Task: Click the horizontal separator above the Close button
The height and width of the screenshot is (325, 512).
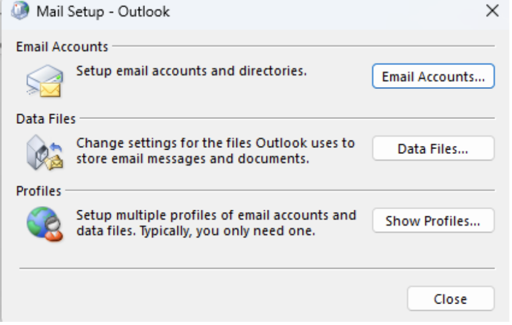Action: click(257, 268)
